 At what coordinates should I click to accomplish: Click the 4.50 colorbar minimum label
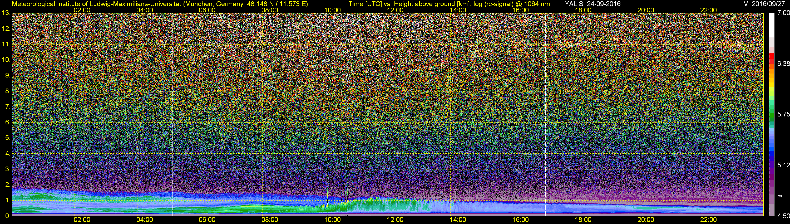click(x=784, y=216)
